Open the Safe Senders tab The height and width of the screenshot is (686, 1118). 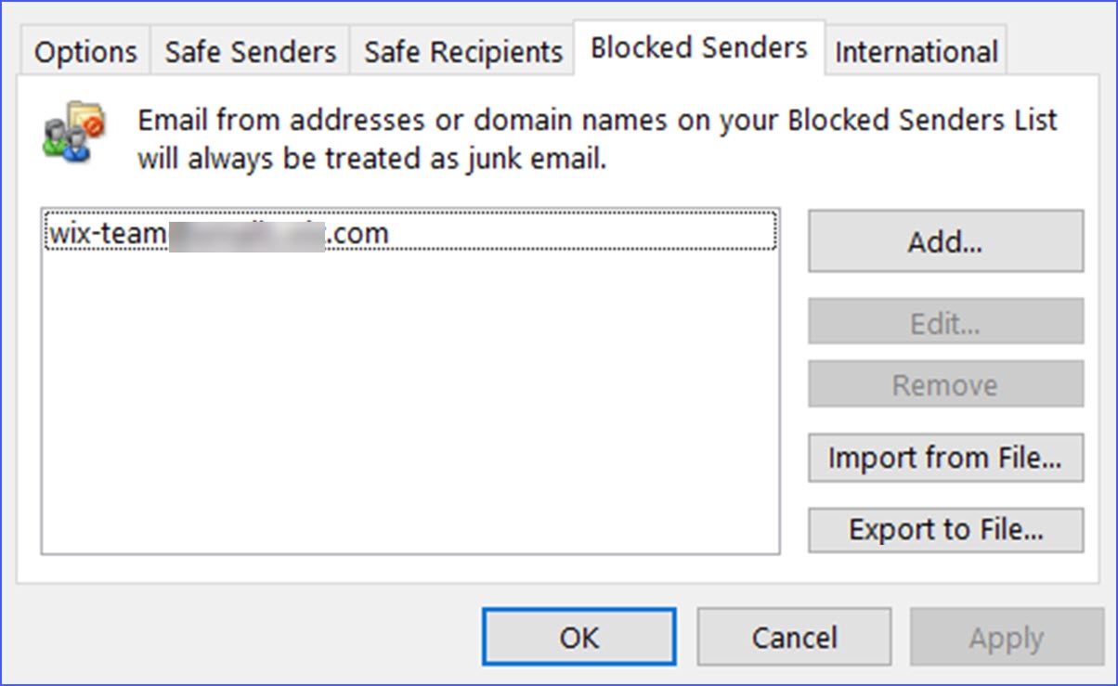tap(249, 50)
